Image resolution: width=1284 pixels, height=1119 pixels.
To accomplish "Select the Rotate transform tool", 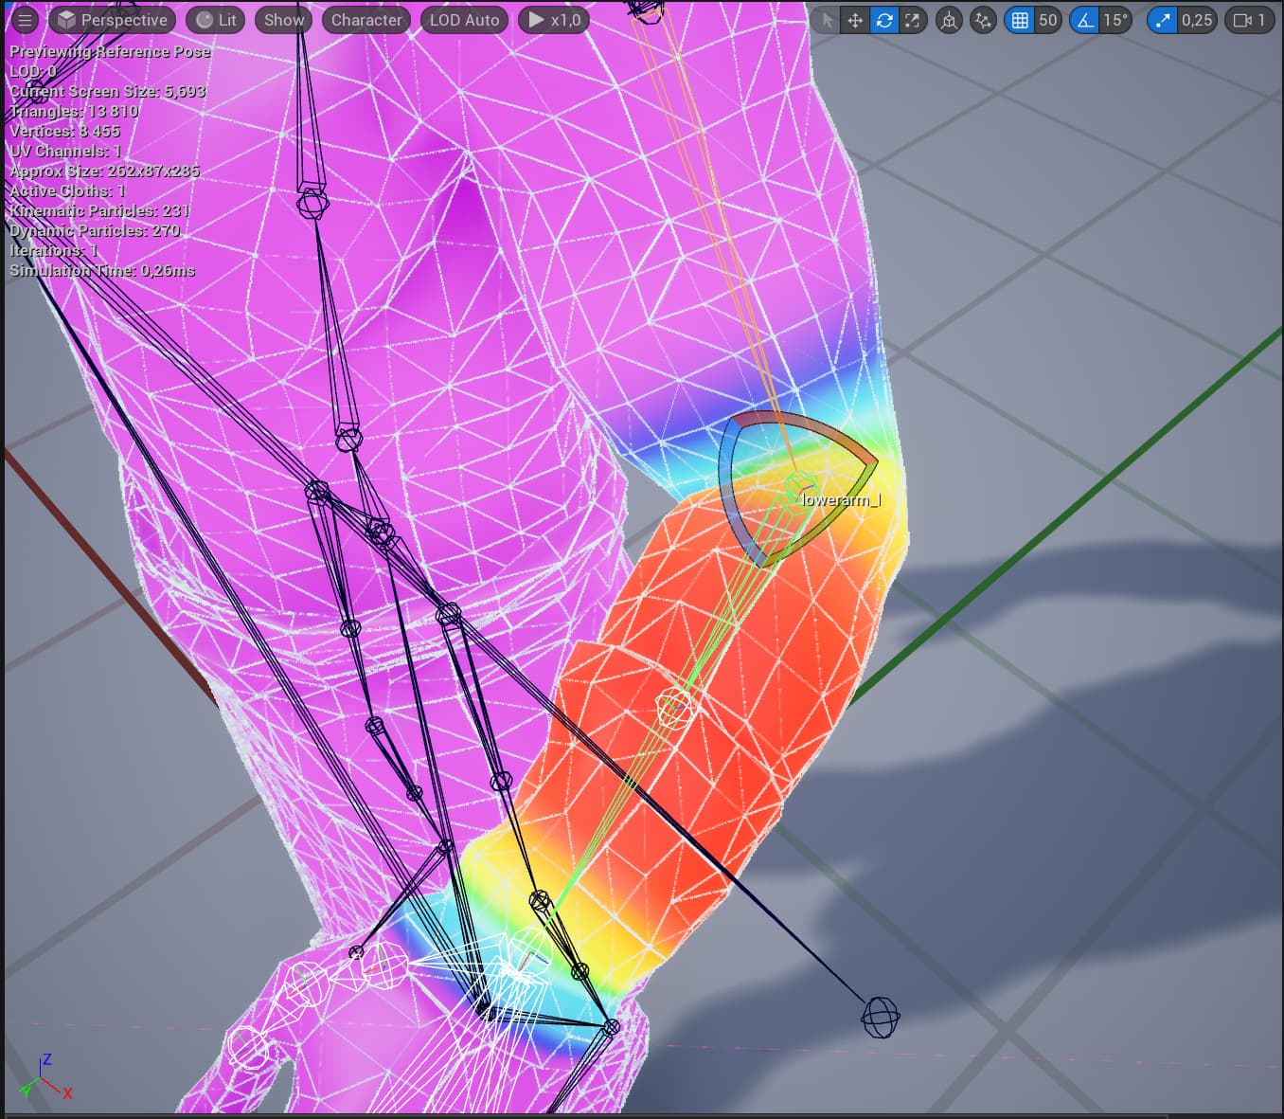I will coord(883,20).
